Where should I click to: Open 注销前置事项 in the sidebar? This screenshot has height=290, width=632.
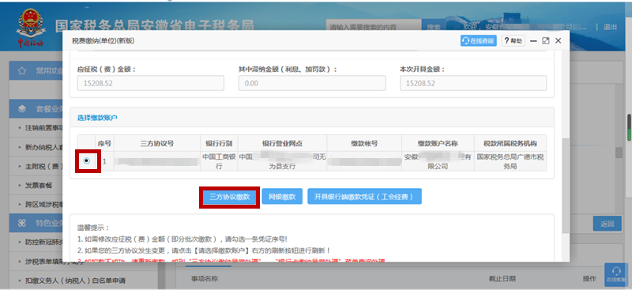(43, 128)
